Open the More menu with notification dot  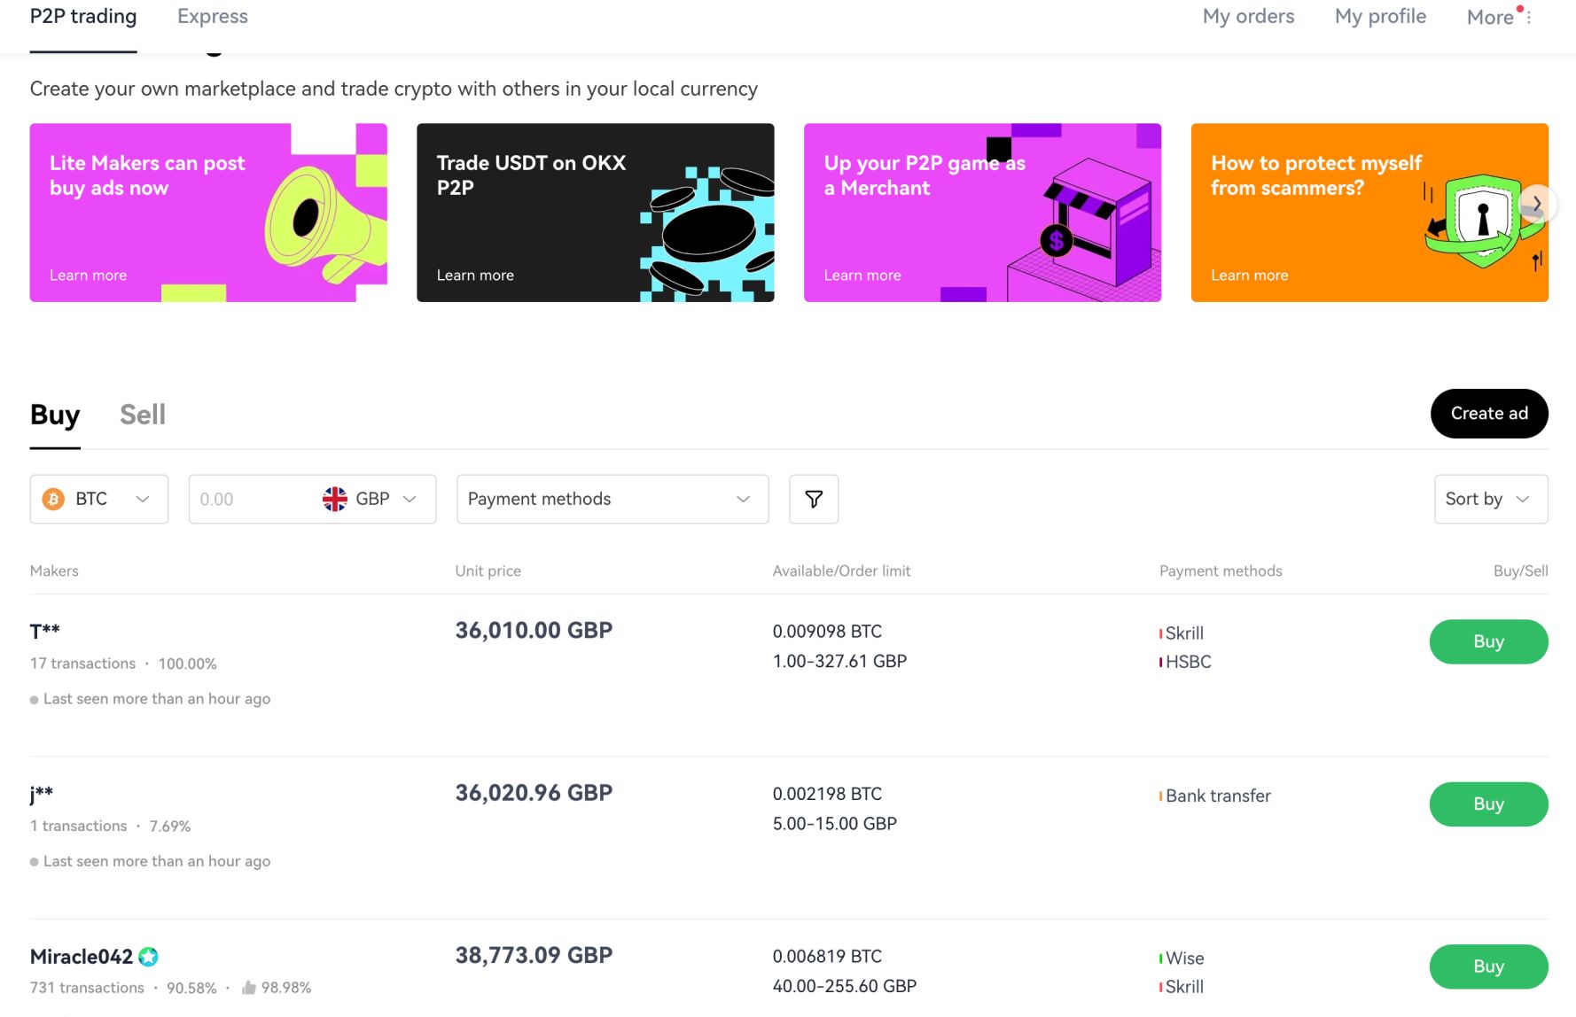coord(1490,16)
